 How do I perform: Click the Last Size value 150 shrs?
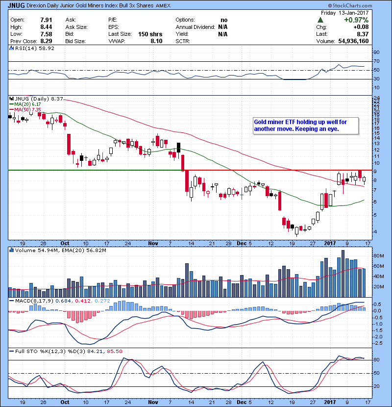(x=150, y=34)
